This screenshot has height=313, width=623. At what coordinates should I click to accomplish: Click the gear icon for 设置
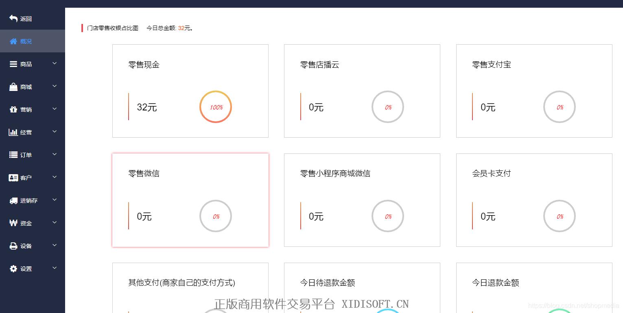pos(13,269)
